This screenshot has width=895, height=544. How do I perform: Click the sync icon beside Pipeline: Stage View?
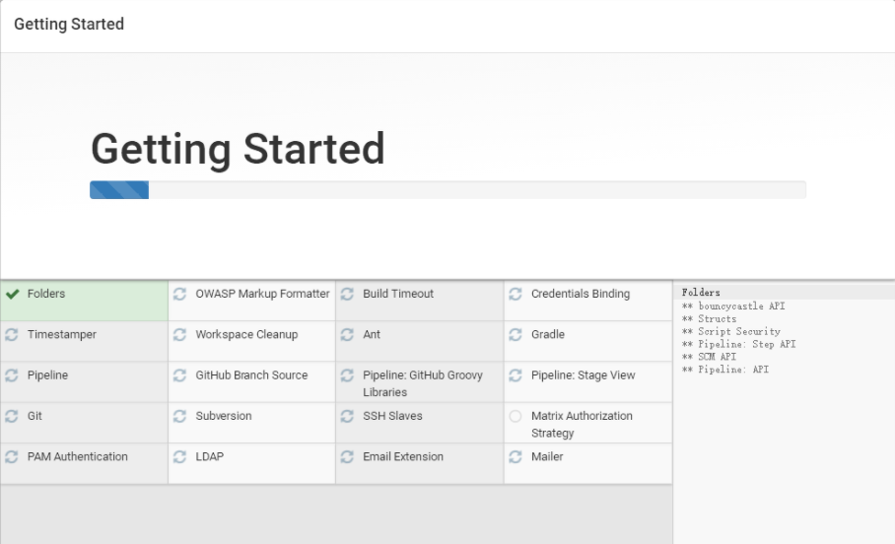516,375
